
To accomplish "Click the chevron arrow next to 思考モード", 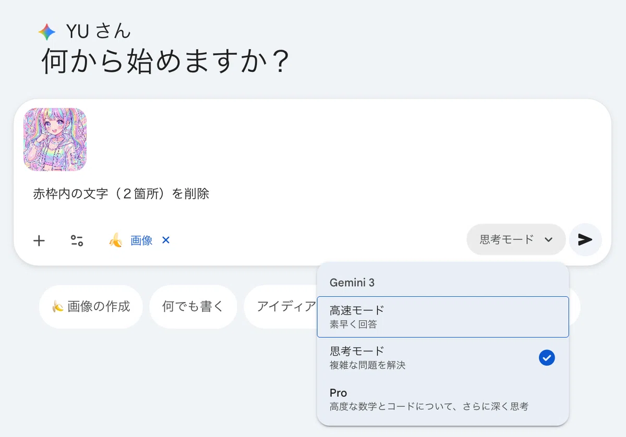I will tap(548, 240).
